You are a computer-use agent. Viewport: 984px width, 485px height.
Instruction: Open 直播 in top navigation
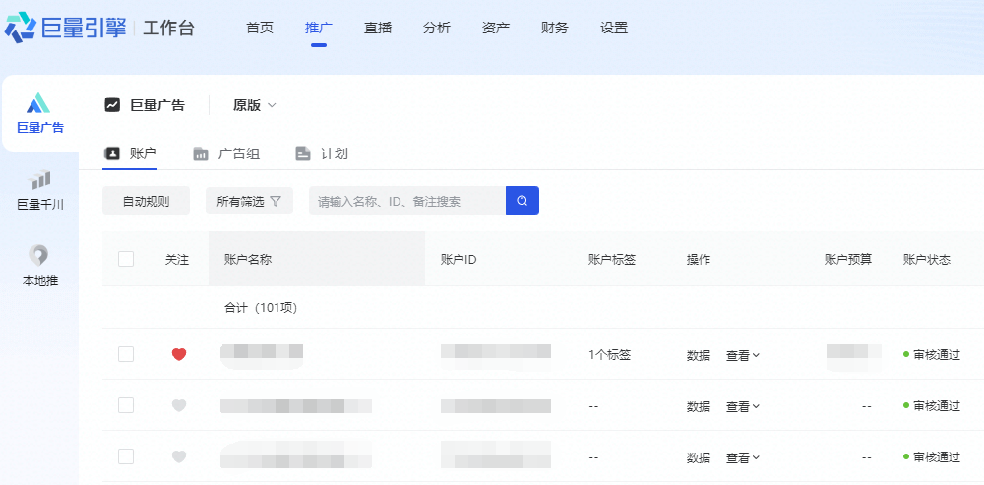click(378, 29)
